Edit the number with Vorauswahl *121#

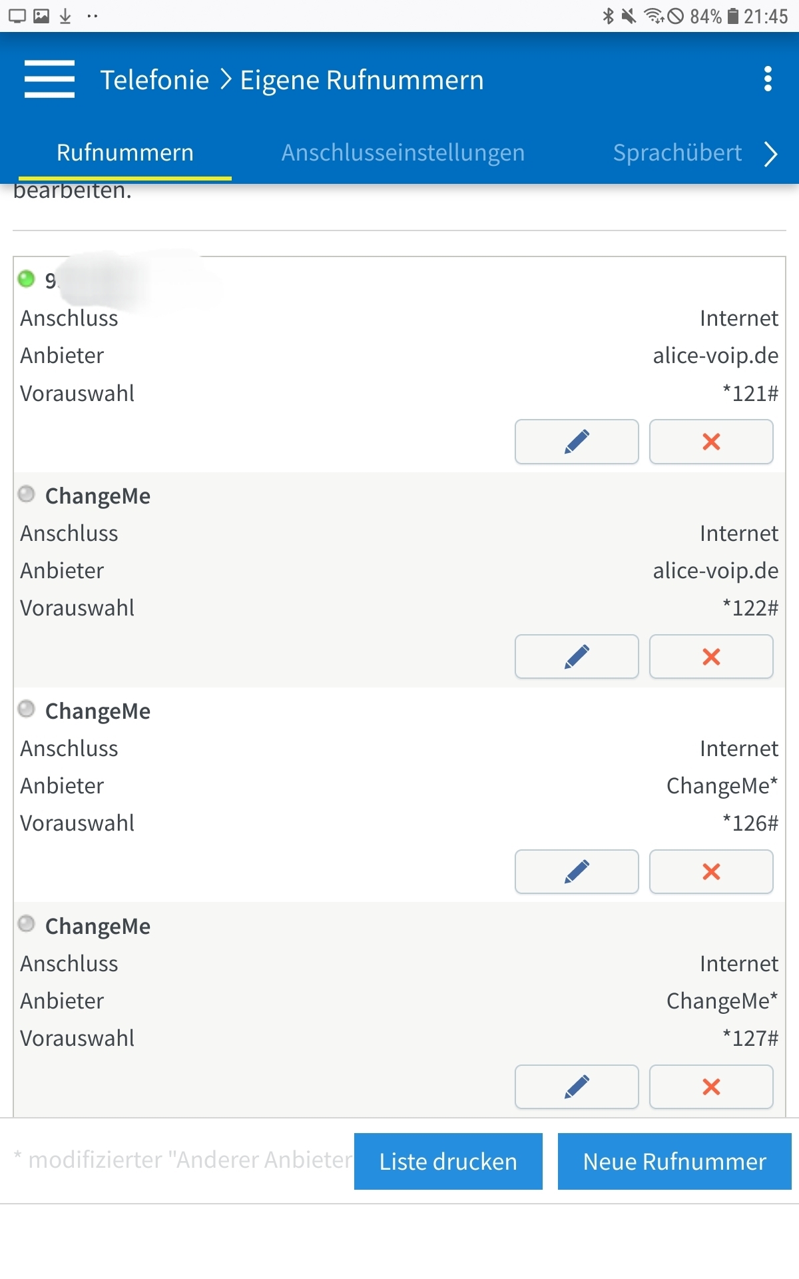[x=577, y=442]
